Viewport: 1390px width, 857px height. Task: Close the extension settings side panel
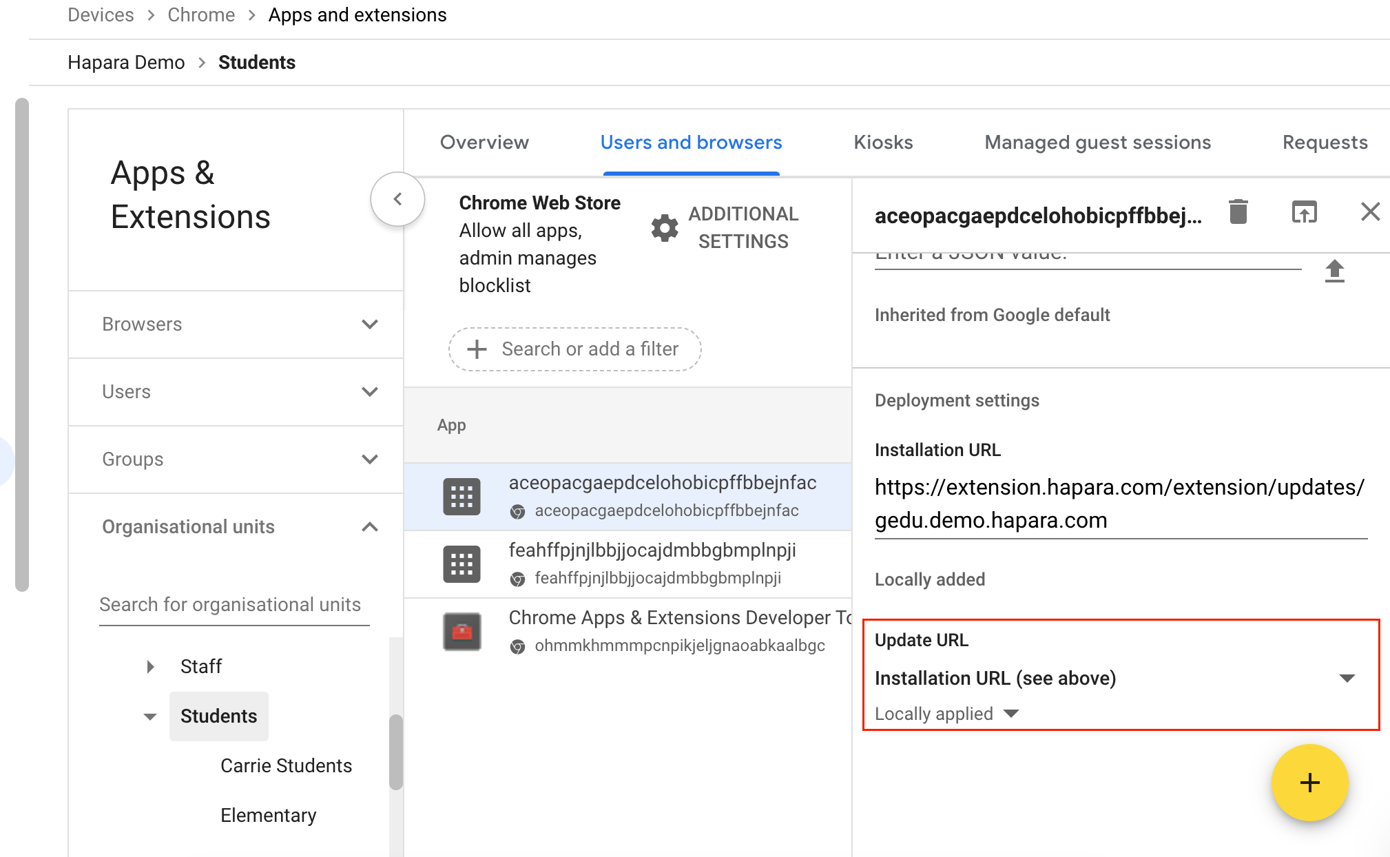1370,211
